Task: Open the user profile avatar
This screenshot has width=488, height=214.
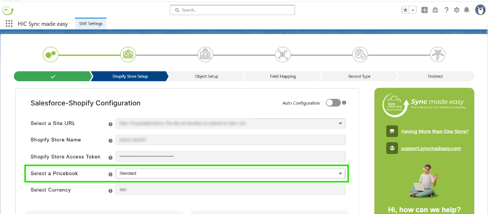Action: click(480, 10)
